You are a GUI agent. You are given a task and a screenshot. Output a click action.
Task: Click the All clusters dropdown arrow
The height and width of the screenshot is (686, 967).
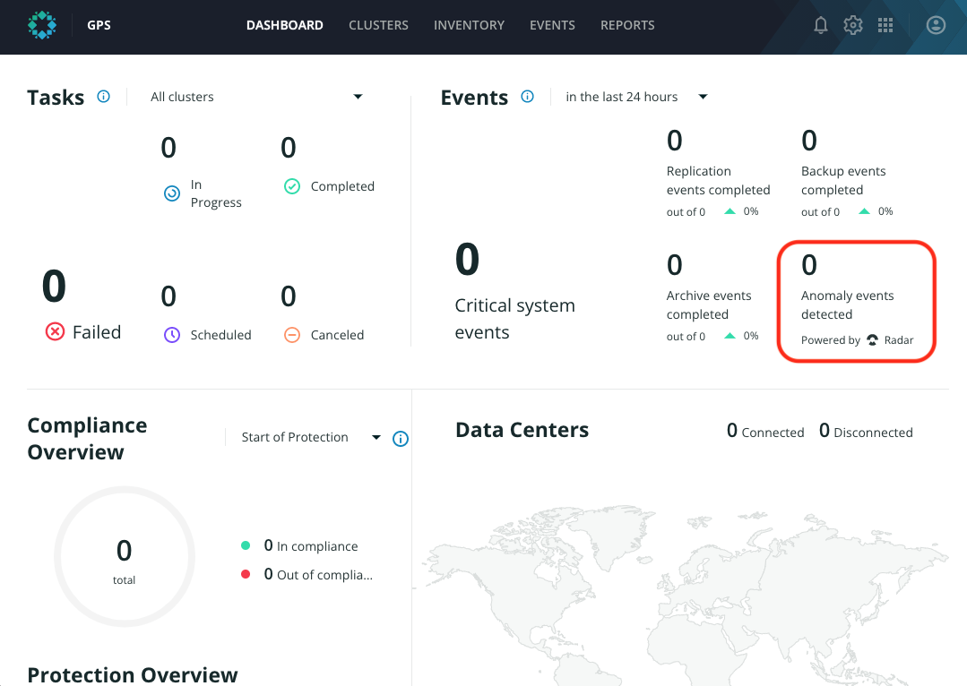358,97
